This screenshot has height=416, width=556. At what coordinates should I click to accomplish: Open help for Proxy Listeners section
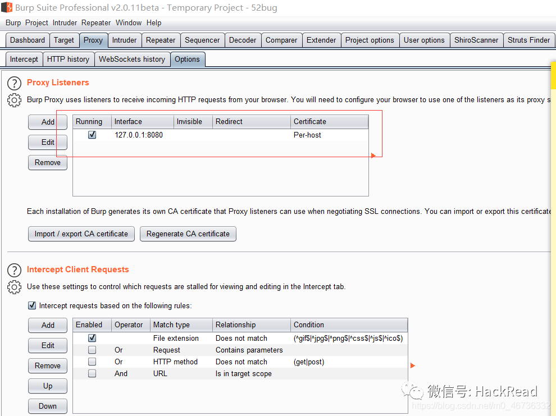point(14,84)
